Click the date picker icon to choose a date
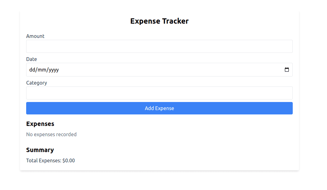This screenshot has height=190, width=327. pyautogui.click(x=287, y=70)
